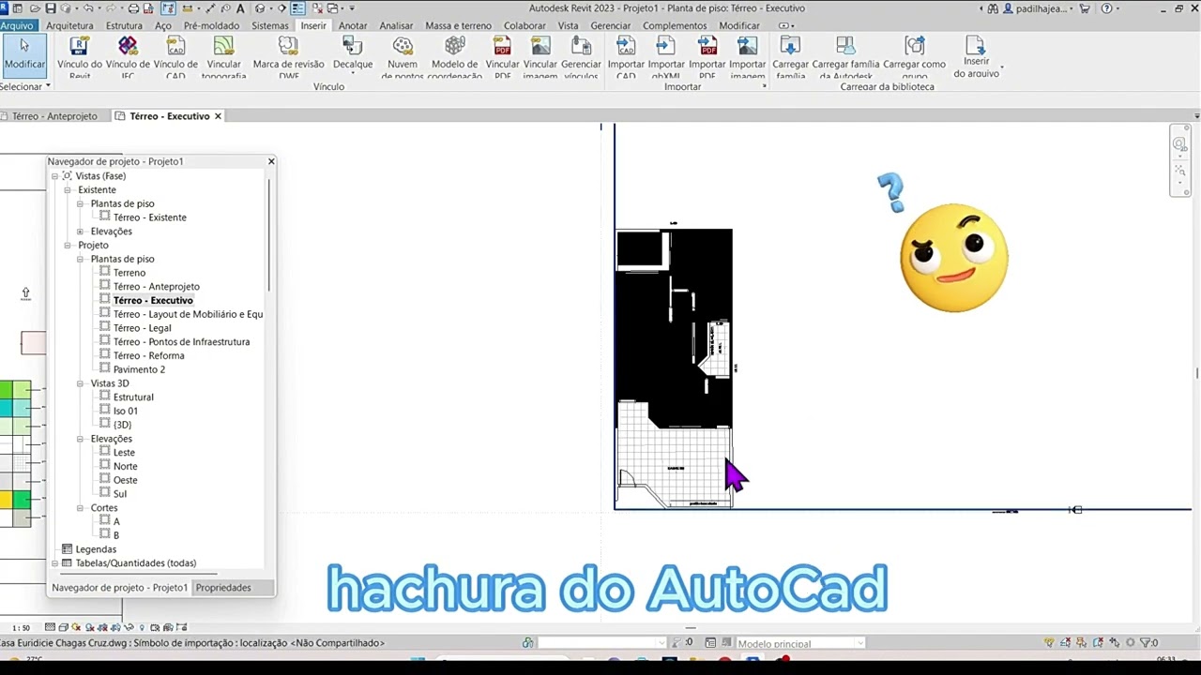Switch to the Anotar ribbon tab
Screen dimensions: 1201x675
pyautogui.click(x=353, y=25)
